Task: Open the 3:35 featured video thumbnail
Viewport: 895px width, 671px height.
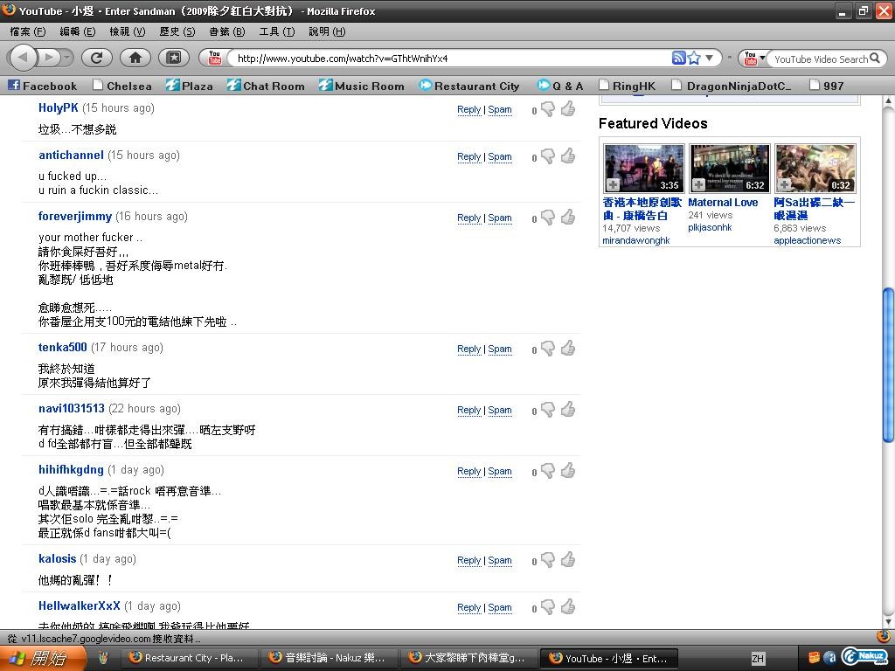Action: coord(643,169)
